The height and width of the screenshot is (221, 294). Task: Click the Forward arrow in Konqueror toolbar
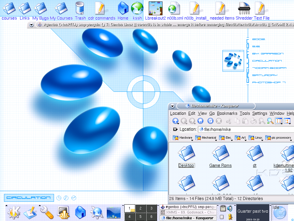(x=192, y=121)
